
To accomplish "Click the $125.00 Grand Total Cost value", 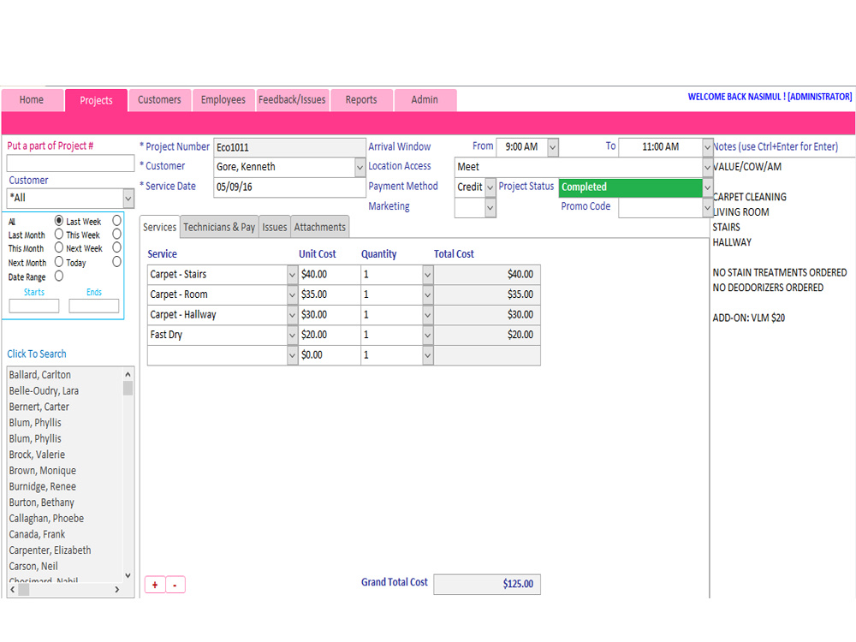I will click(487, 584).
